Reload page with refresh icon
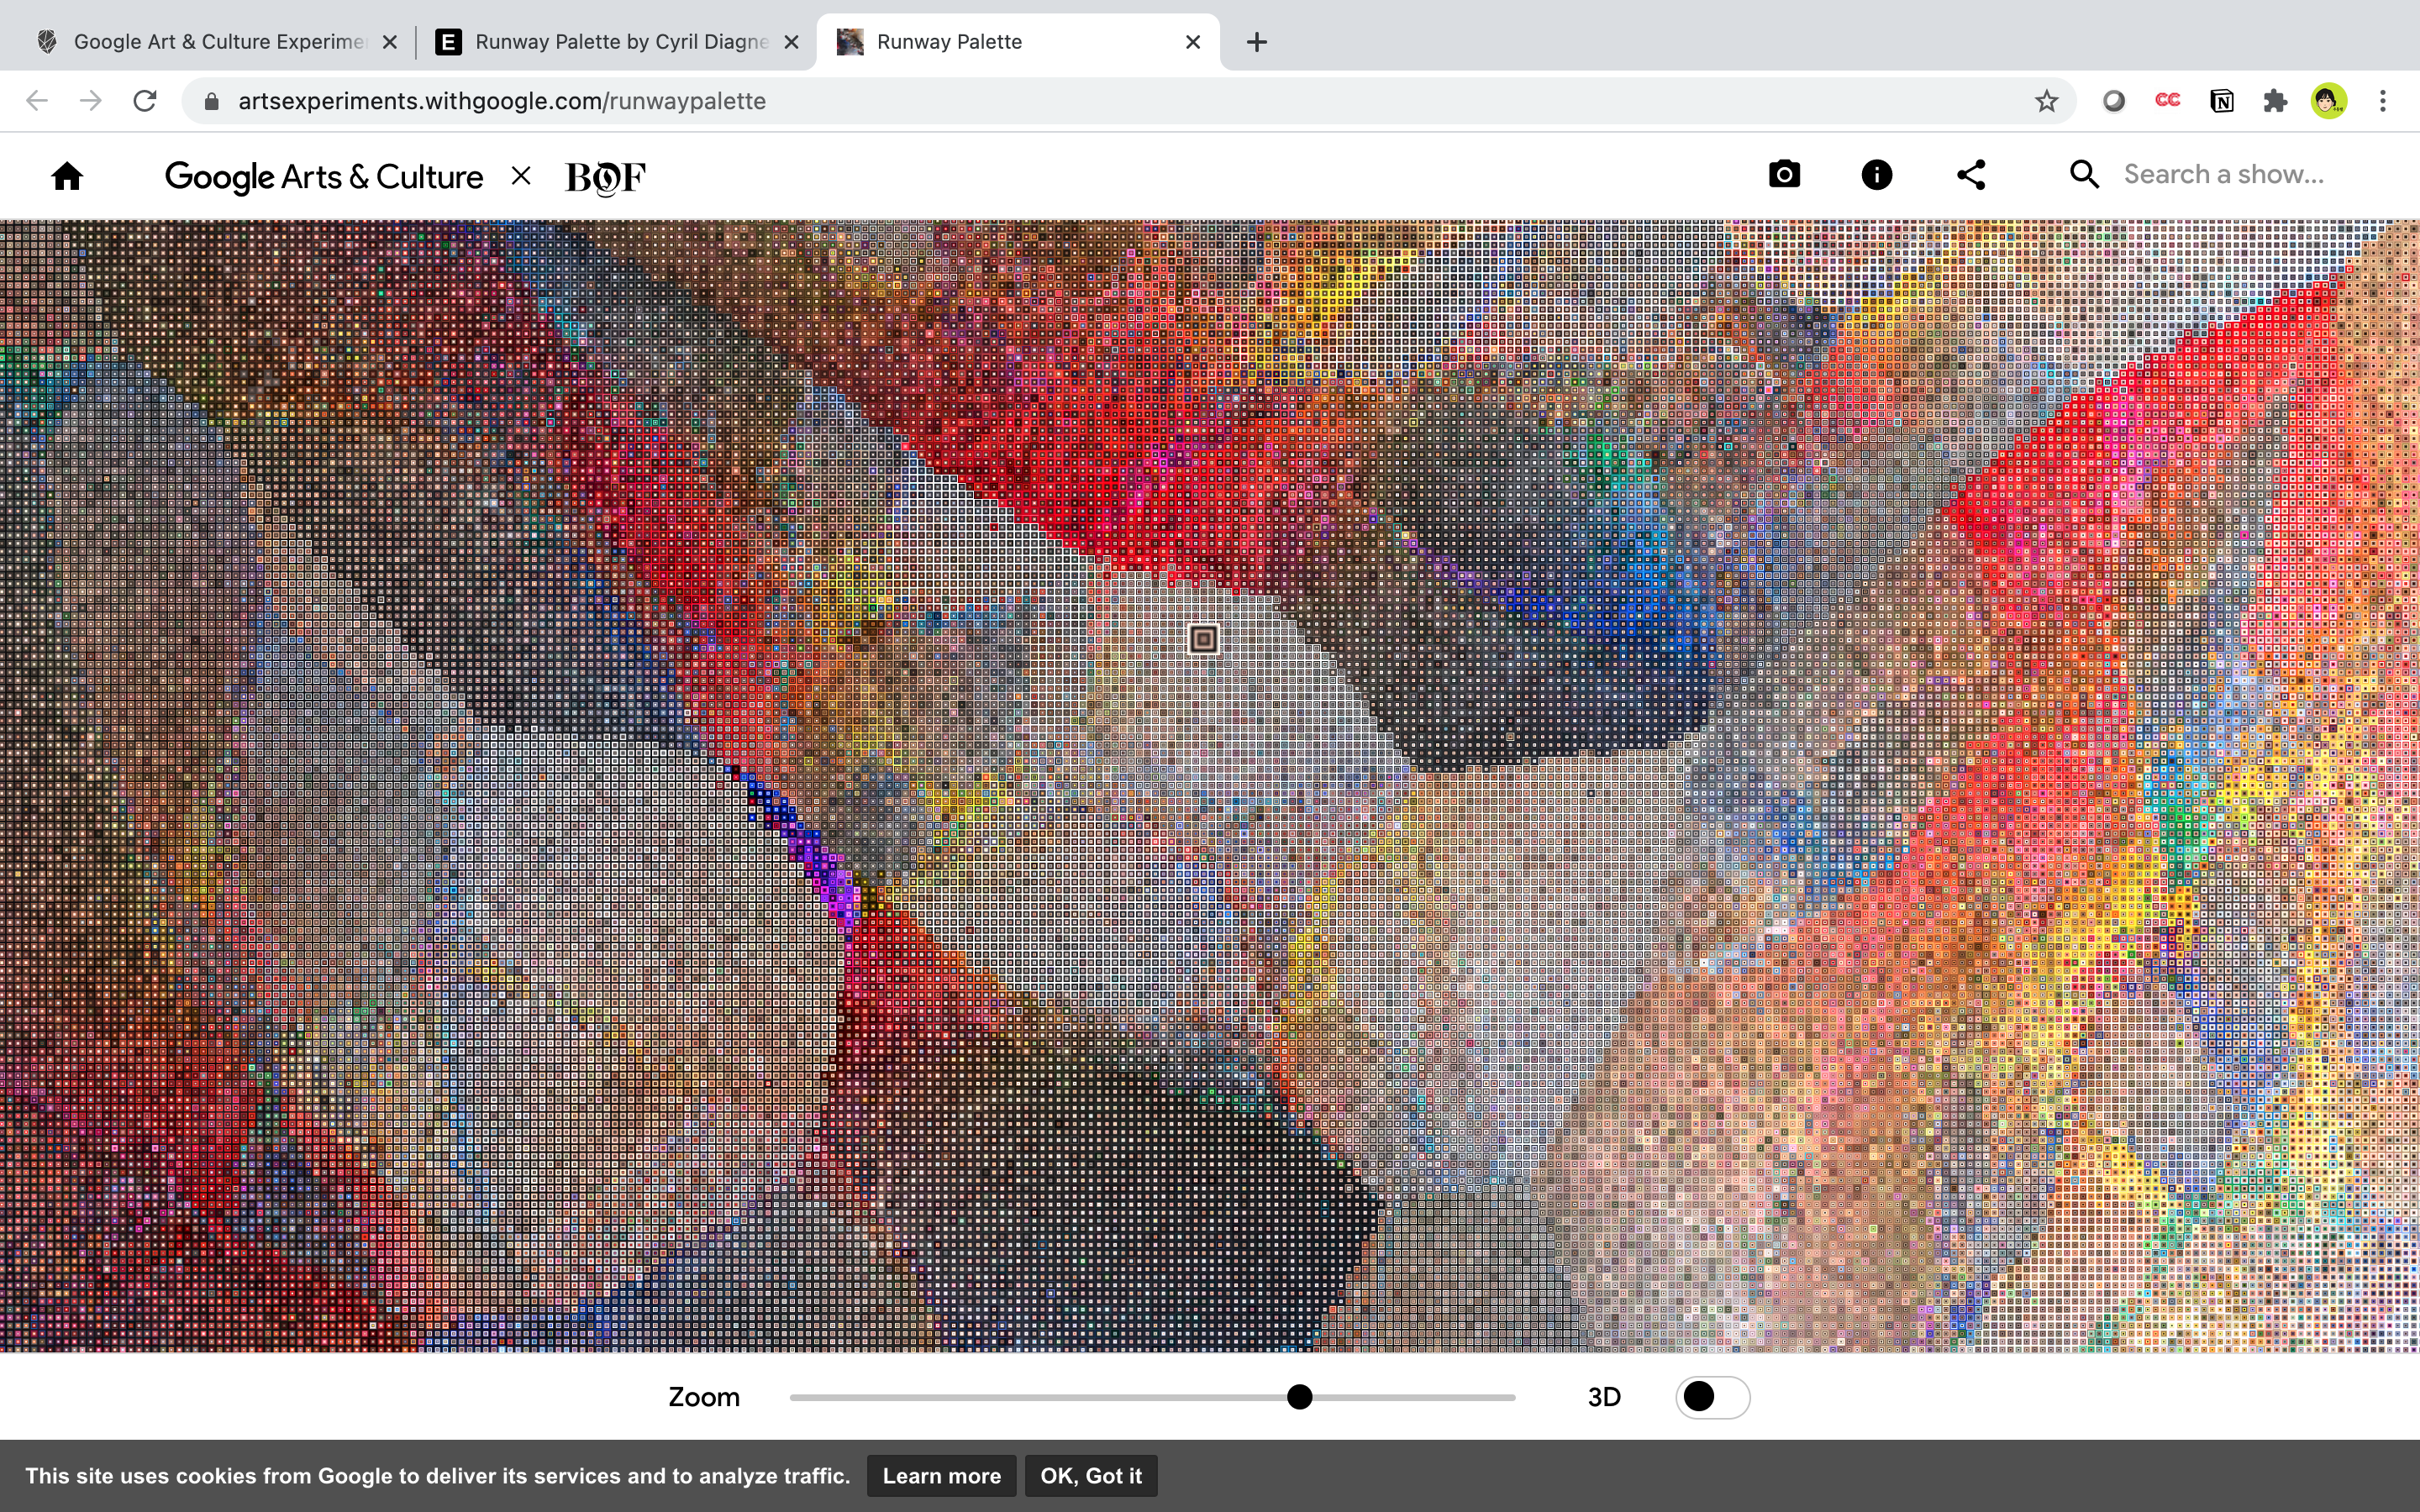 coord(145,101)
